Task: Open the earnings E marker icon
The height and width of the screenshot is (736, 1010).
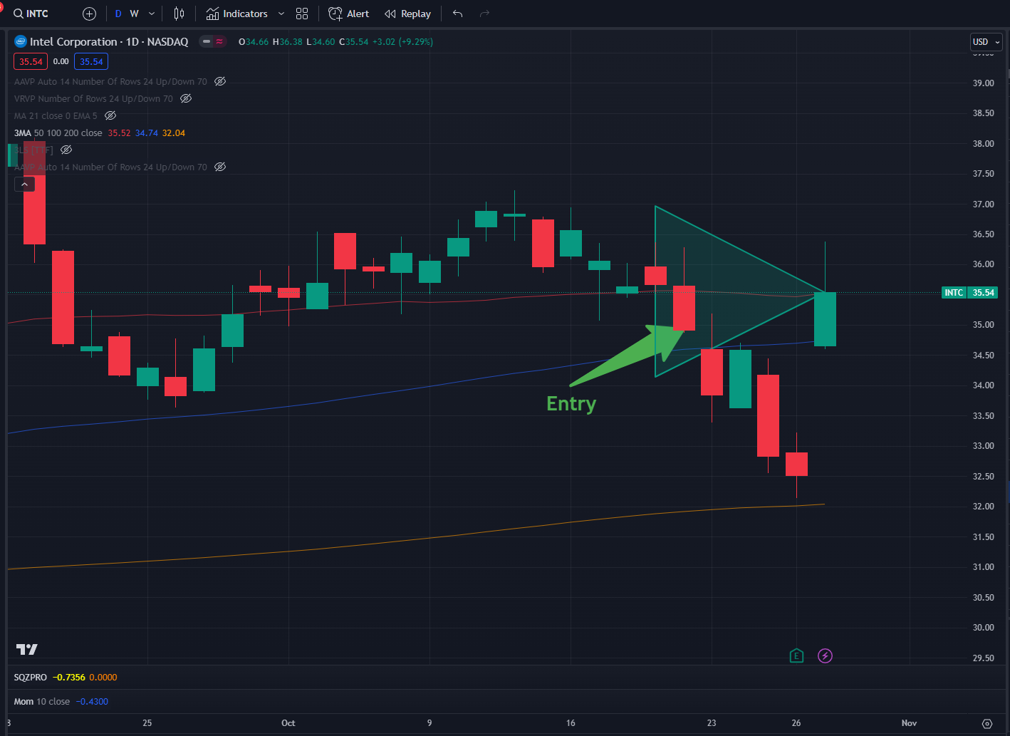Action: click(796, 656)
